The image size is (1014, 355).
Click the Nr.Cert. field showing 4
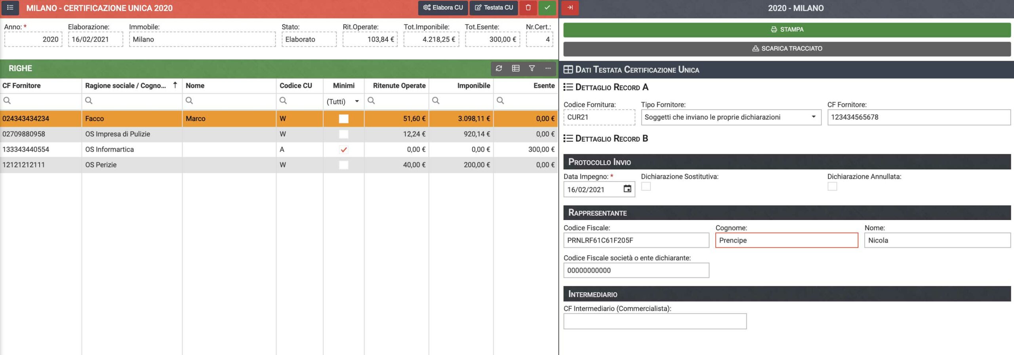tap(539, 39)
